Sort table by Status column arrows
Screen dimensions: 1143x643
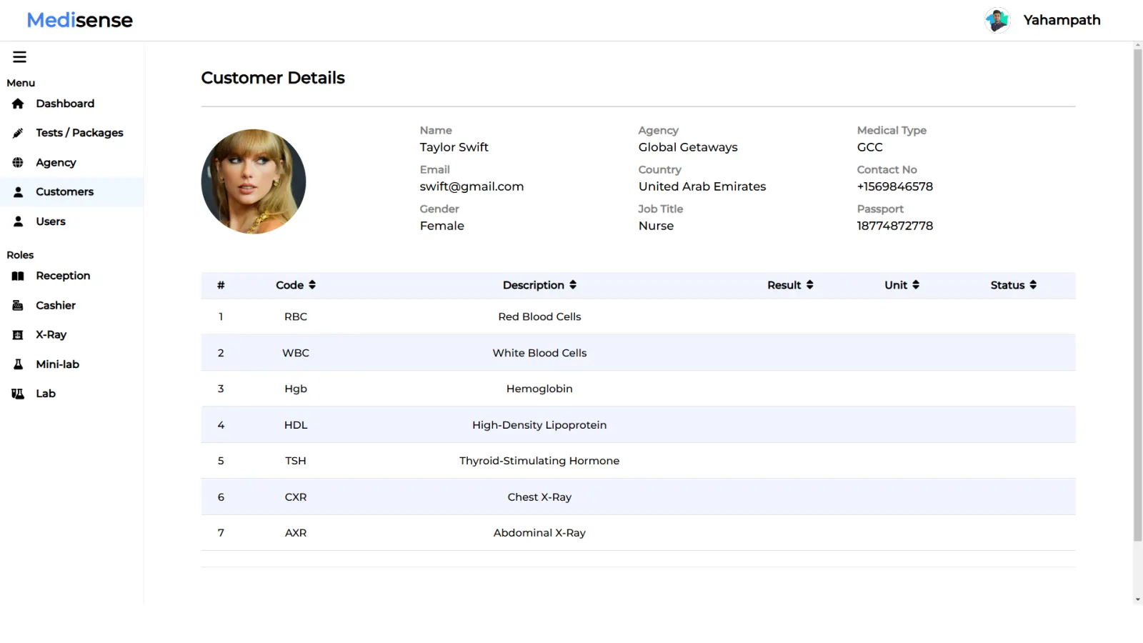[1033, 285]
